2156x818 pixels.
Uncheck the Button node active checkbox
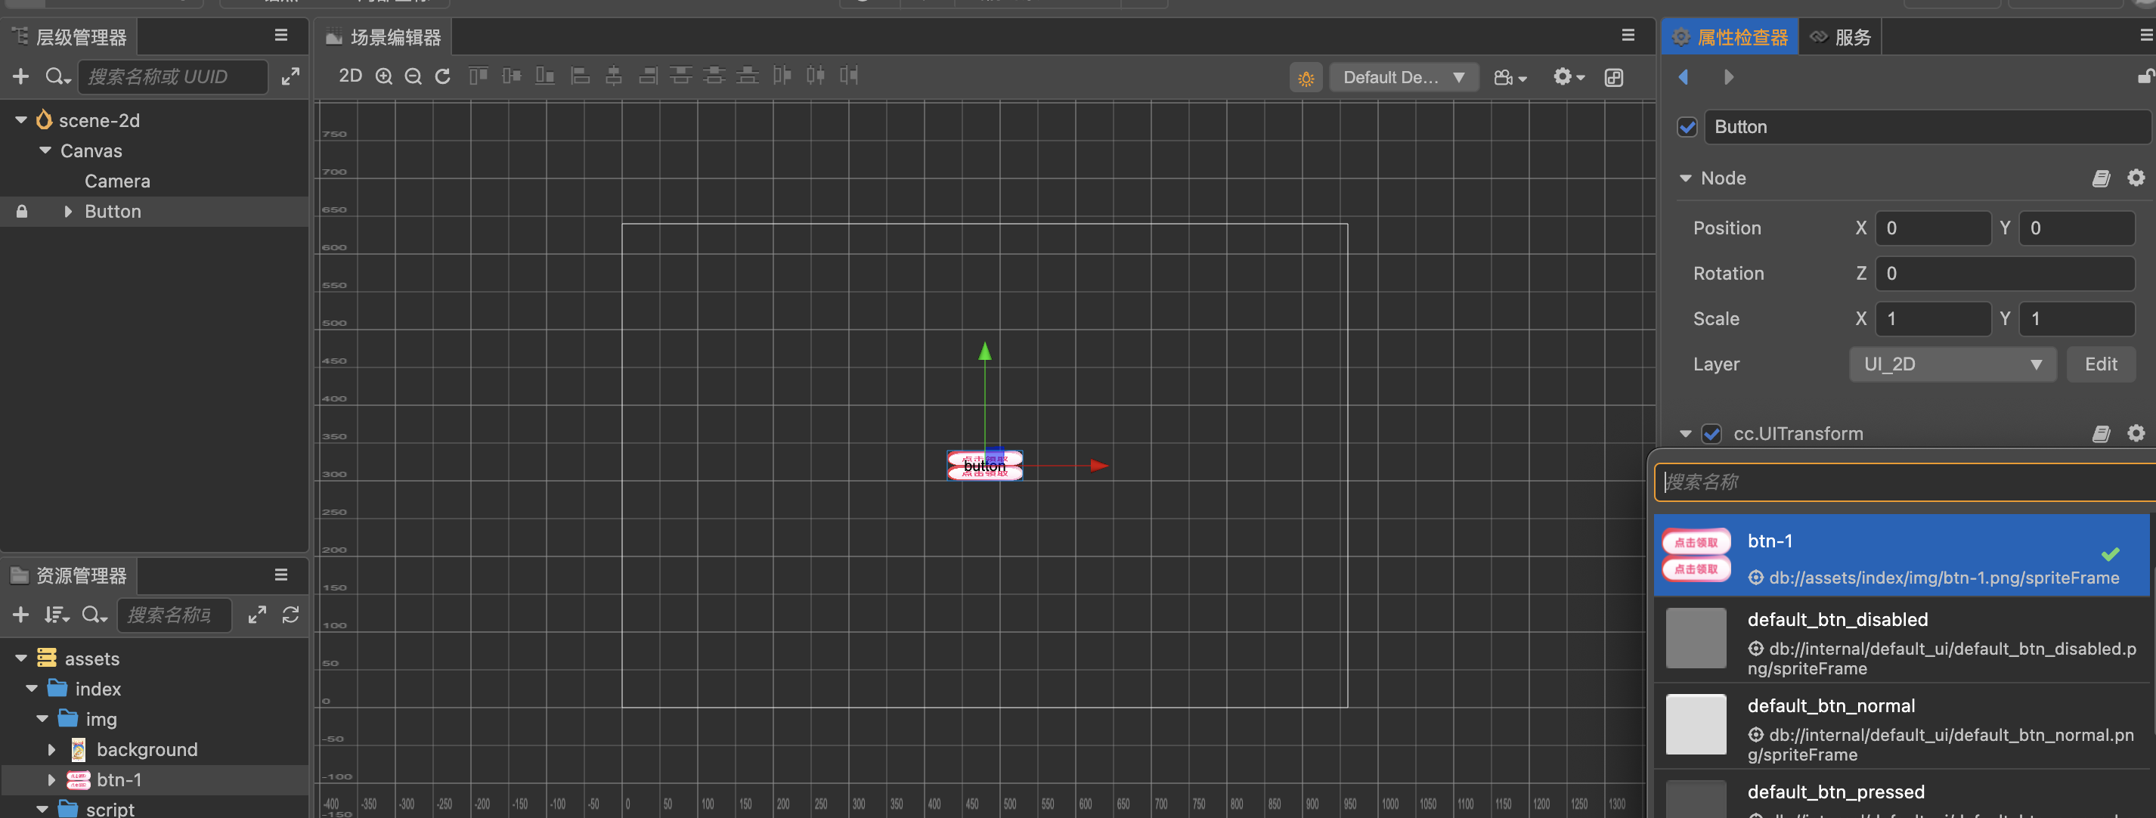[x=1687, y=127]
